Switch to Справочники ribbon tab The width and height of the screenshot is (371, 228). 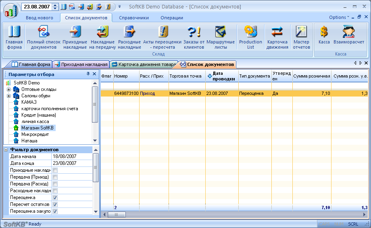tap(134, 18)
